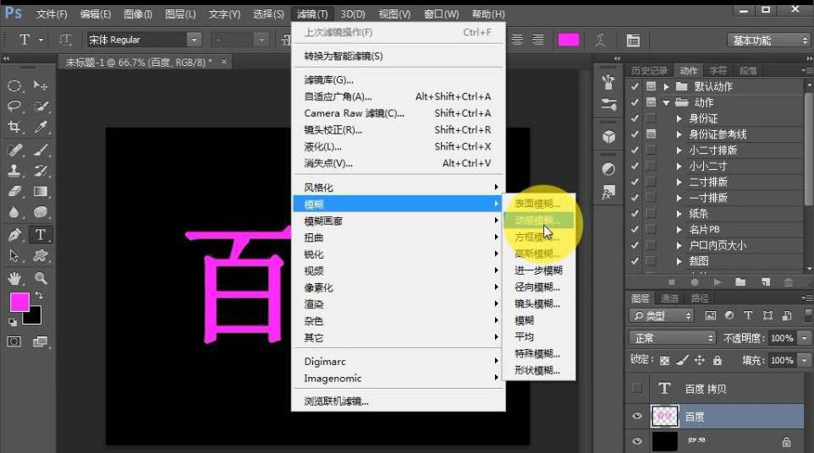Screen dimensions: 814x453
Task: Reset default foreground and background colors
Action: [x=13, y=322]
